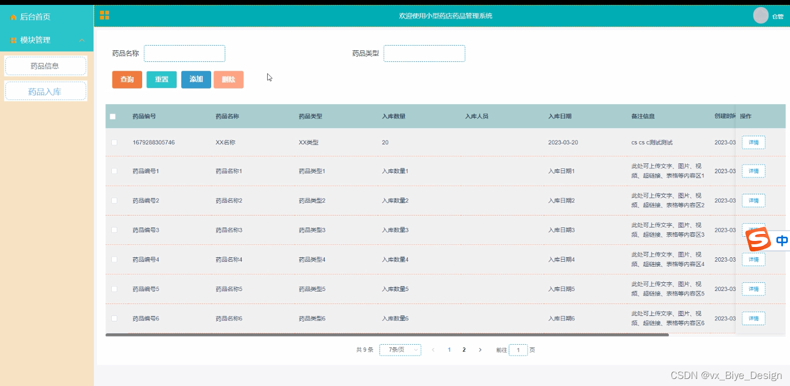Click the 重置 button
The height and width of the screenshot is (386, 790).
[162, 79]
